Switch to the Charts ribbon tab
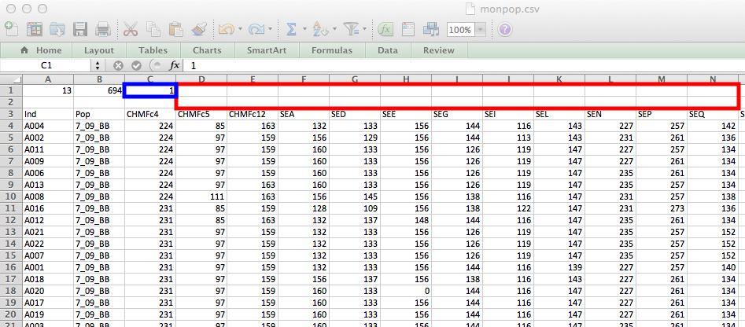Image resolution: width=745 pixels, height=327 pixels. coord(206,50)
